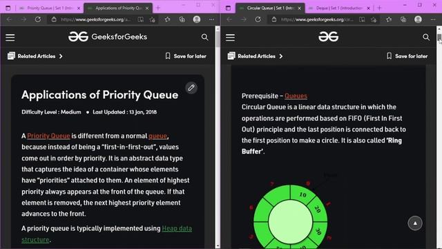Click 'Last Updated : 13 Jan, 2018' text
Image resolution: width=442 pixels, height=249 pixels.
point(124,112)
